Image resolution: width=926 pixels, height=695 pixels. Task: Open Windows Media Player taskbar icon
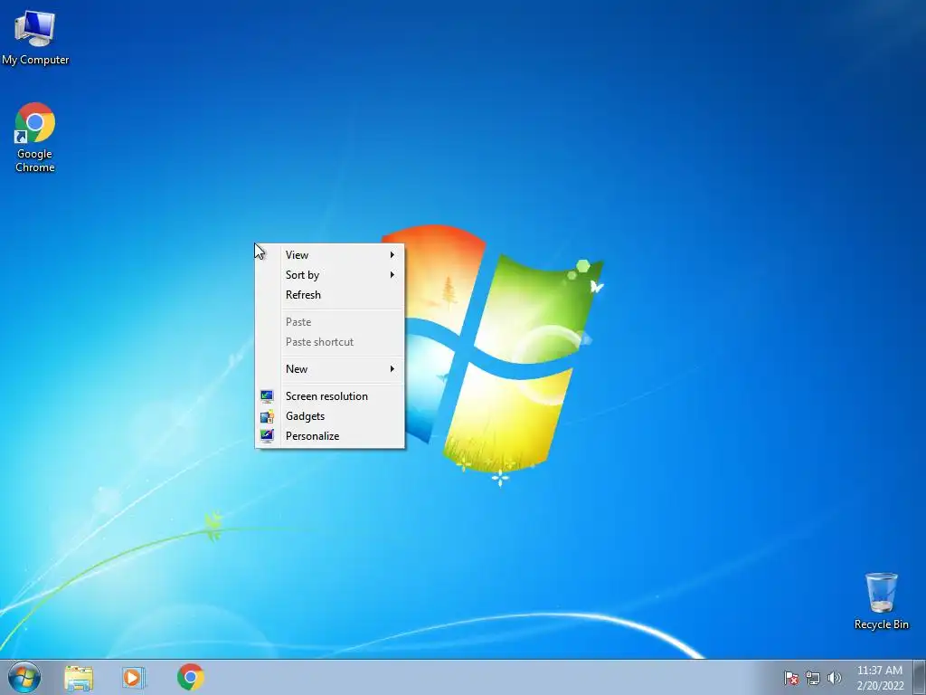click(133, 677)
